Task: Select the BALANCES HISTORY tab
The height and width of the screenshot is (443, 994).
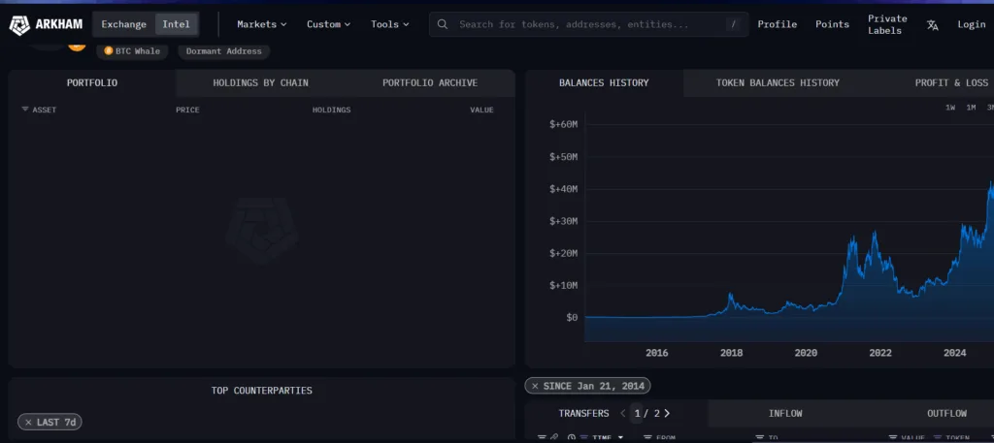Action: tap(604, 83)
